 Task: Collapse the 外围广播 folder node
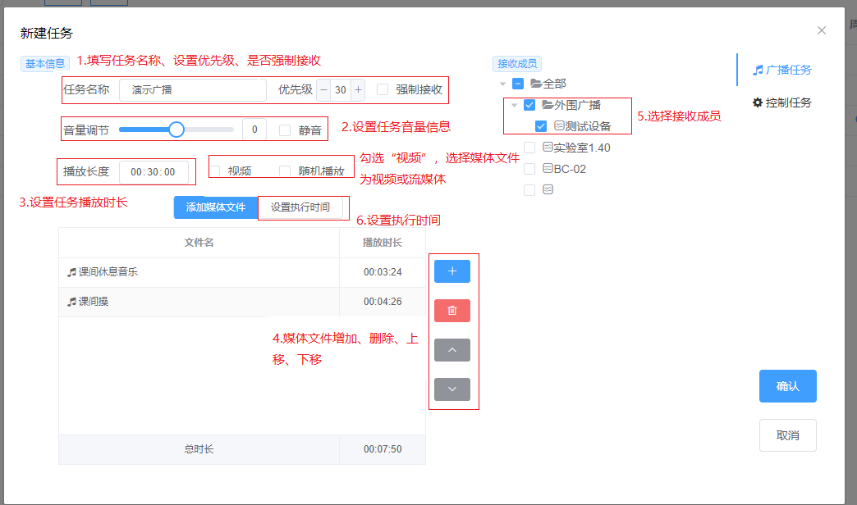click(x=514, y=105)
